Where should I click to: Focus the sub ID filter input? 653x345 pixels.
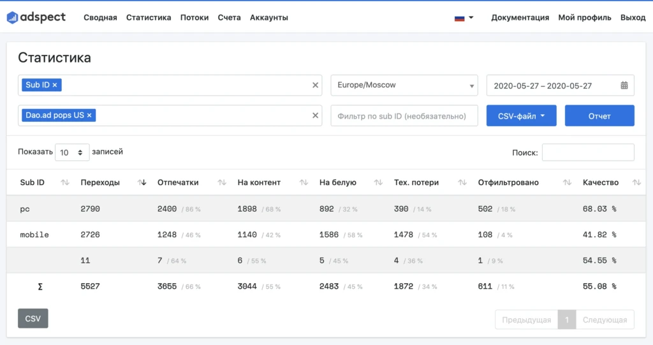click(x=404, y=116)
